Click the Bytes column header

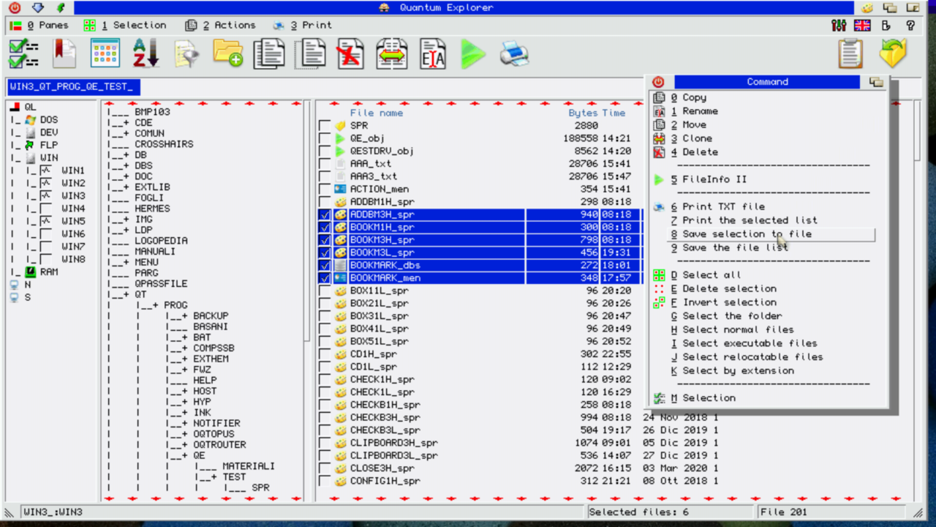[584, 113]
